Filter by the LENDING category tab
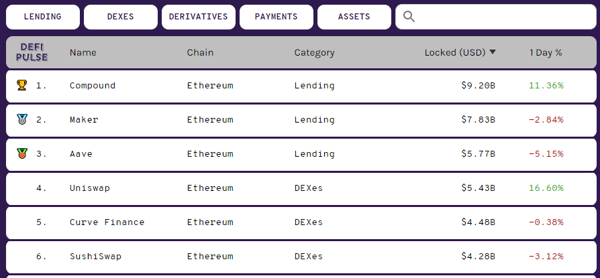 43,17
